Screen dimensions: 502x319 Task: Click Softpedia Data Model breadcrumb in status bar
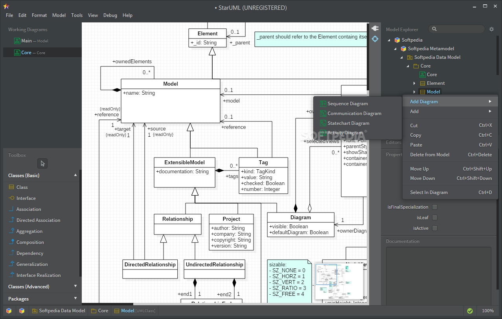pos(59,311)
